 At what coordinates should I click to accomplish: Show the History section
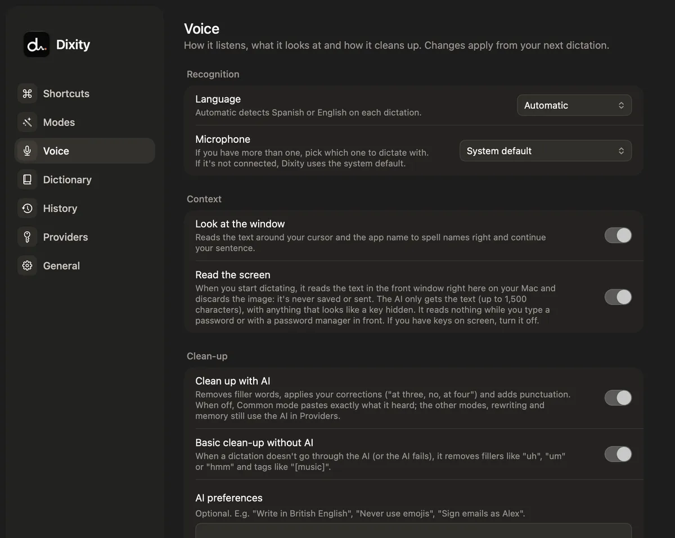click(x=84, y=208)
